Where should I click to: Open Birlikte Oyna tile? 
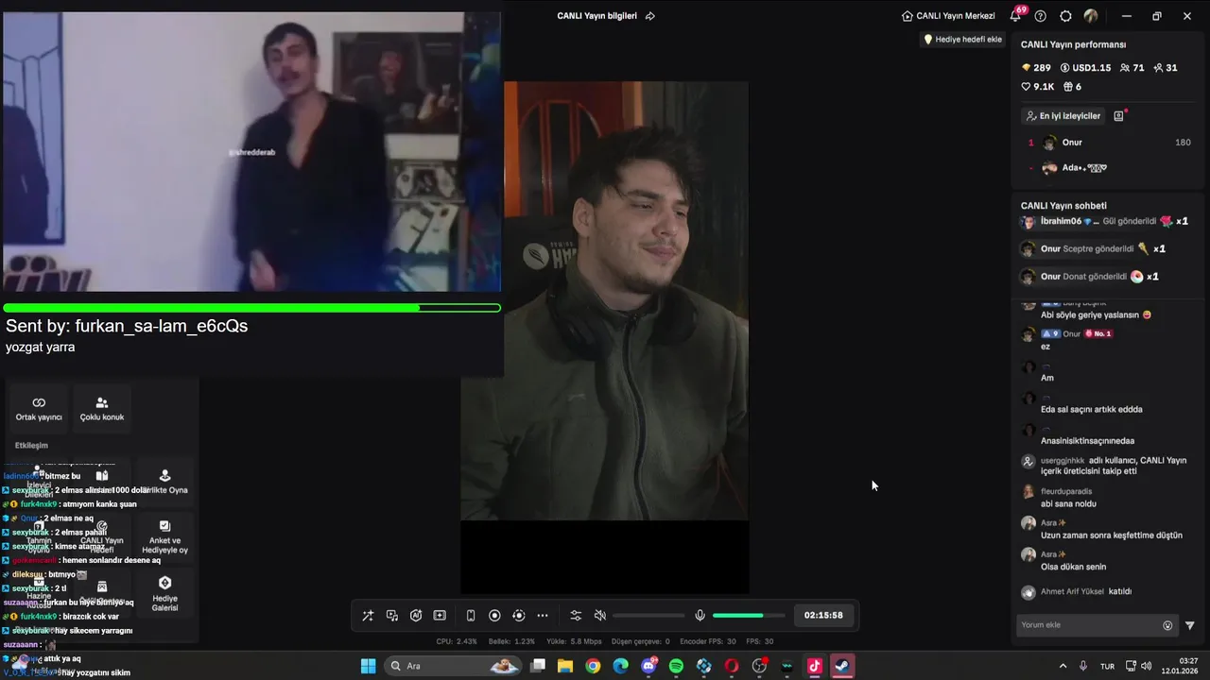point(164,483)
